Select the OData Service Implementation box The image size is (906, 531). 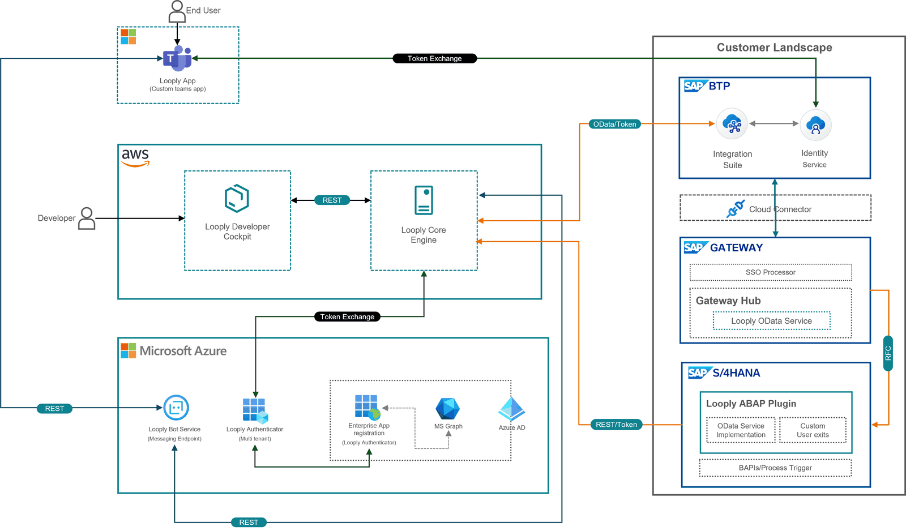click(741, 430)
